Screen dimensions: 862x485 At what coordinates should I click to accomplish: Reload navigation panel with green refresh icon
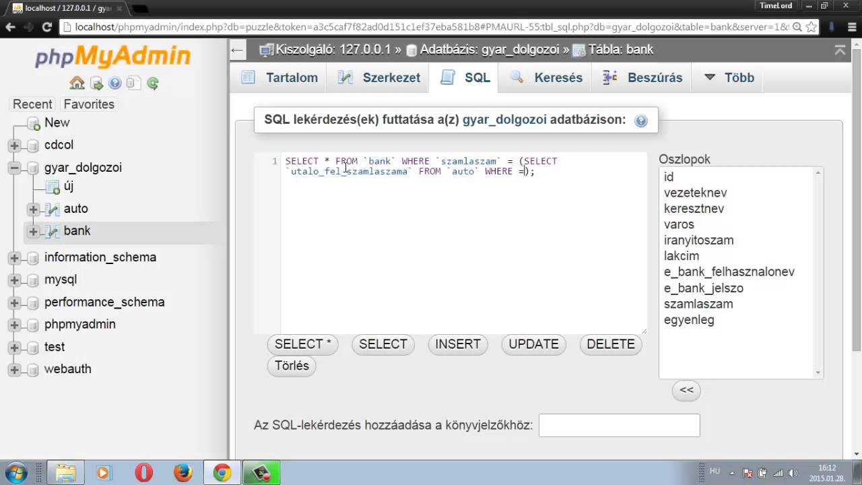[153, 84]
